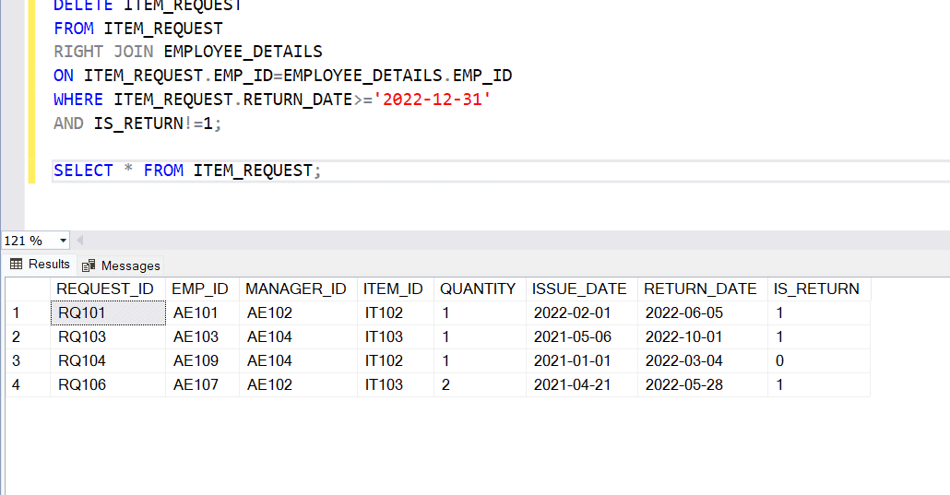Viewport: 950px width, 495px height.
Task: Click the 2022-10-01 return date cell
Action: (703, 336)
